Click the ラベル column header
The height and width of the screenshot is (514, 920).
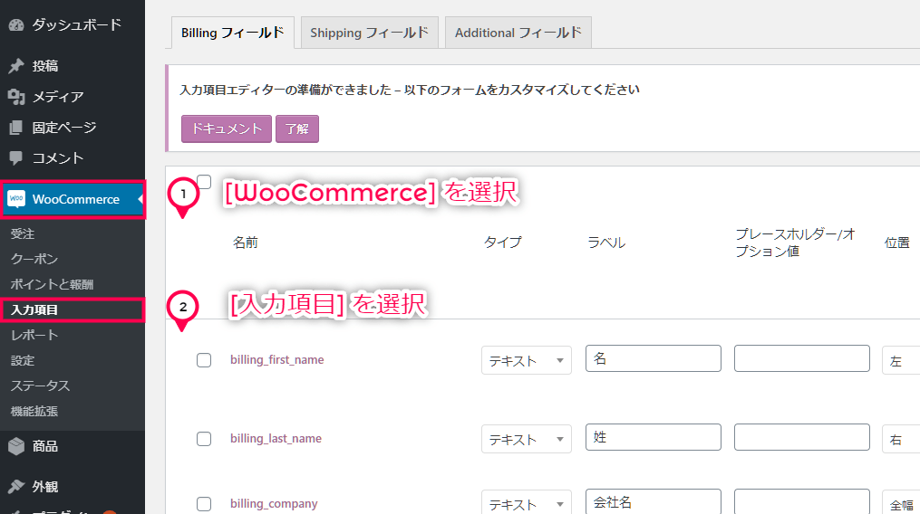point(606,243)
